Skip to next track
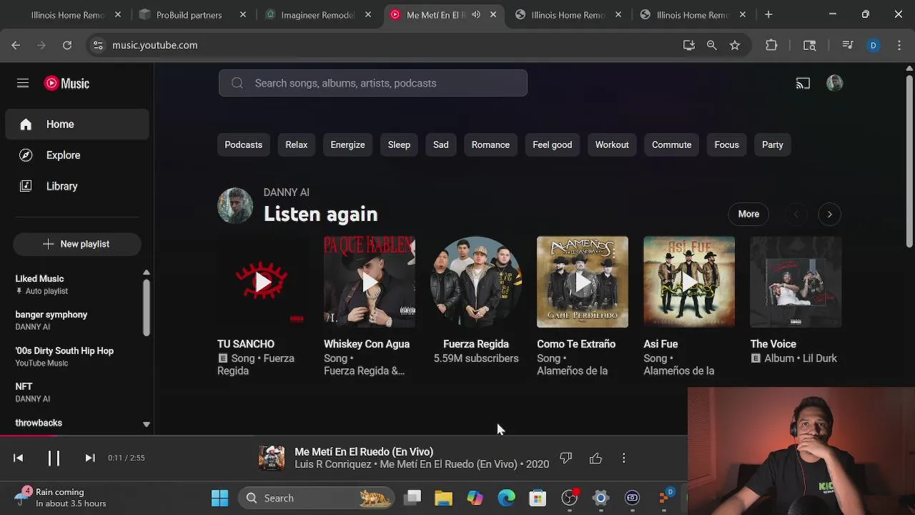This screenshot has height=515, width=915. [90, 458]
